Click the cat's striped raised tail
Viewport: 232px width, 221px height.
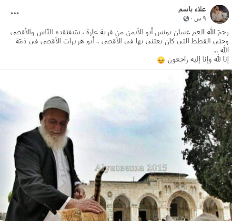[98, 184]
